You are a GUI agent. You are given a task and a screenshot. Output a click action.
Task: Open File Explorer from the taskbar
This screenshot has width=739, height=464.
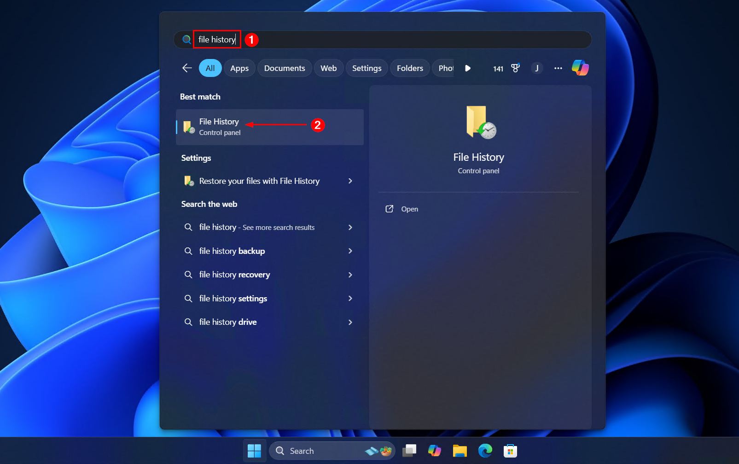(x=460, y=451)
